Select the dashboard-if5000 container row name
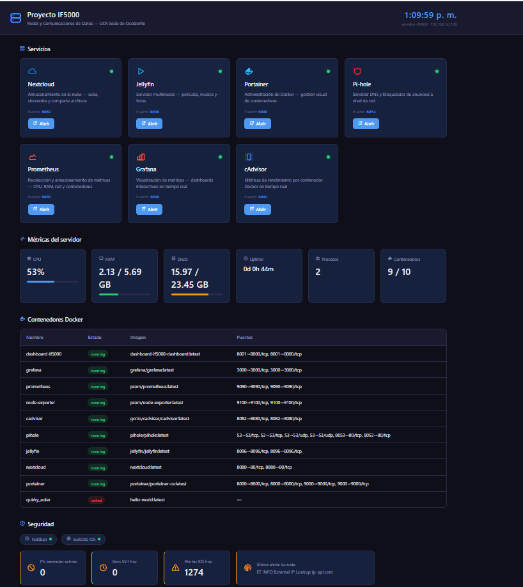Screen dimensions: 523x587 point(44,354)
